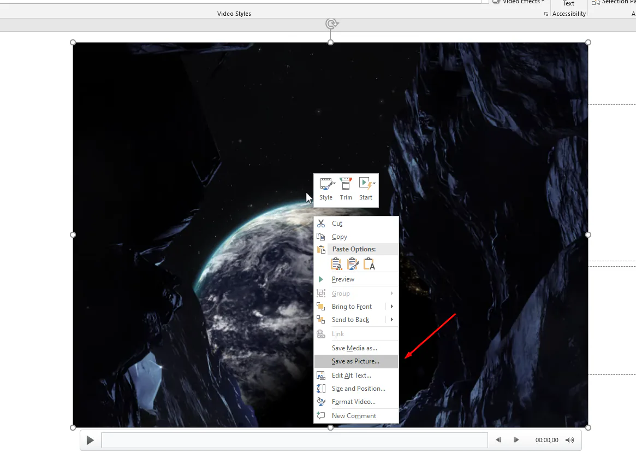Click the New Comment icon
The height and width of the screenshot is (452, 636).
click(321, 415)
